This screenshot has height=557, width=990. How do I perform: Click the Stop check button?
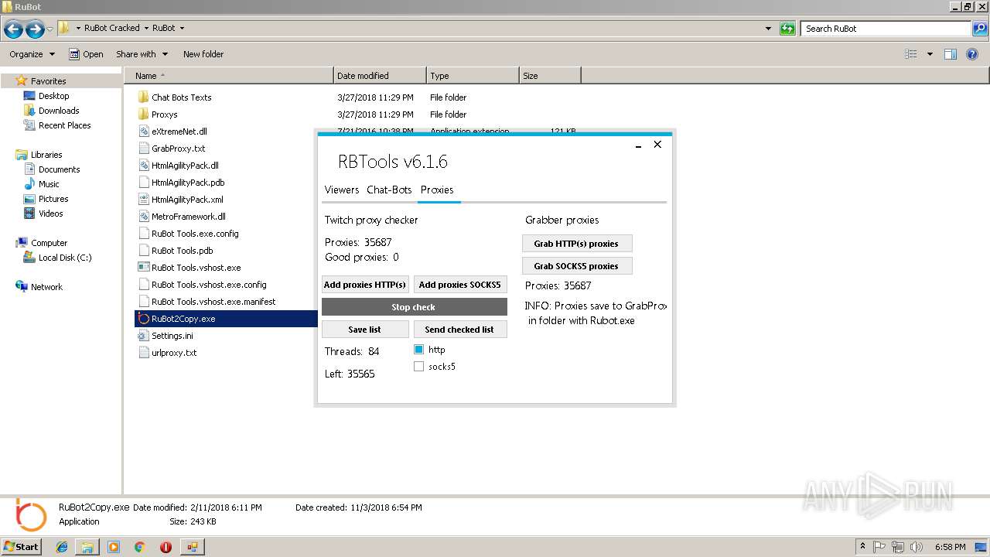click(x=414, y=307)
